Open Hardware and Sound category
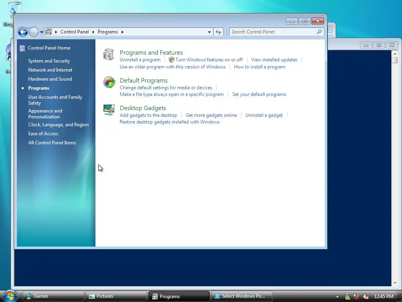This screenshot has height=302, width=402. [50, 79]
